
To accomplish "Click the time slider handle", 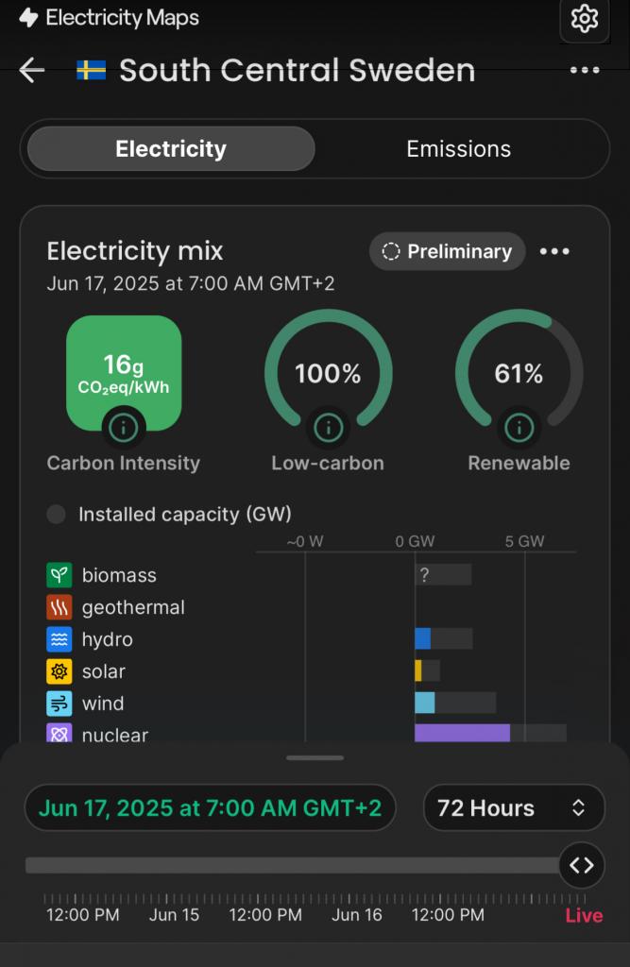I will pyautogui.click(x=581, y=865).
